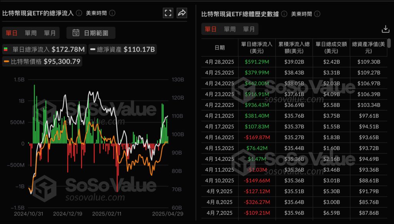Click the 4月 28,2025 date row

[x=219, y=62]
